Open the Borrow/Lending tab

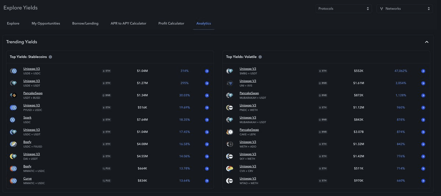(85, 24)
